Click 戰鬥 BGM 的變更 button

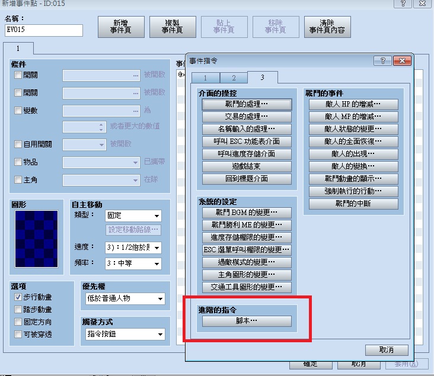[x=247, y=213]
